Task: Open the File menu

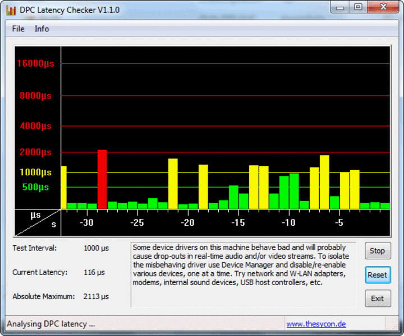Action: point(18,29)
